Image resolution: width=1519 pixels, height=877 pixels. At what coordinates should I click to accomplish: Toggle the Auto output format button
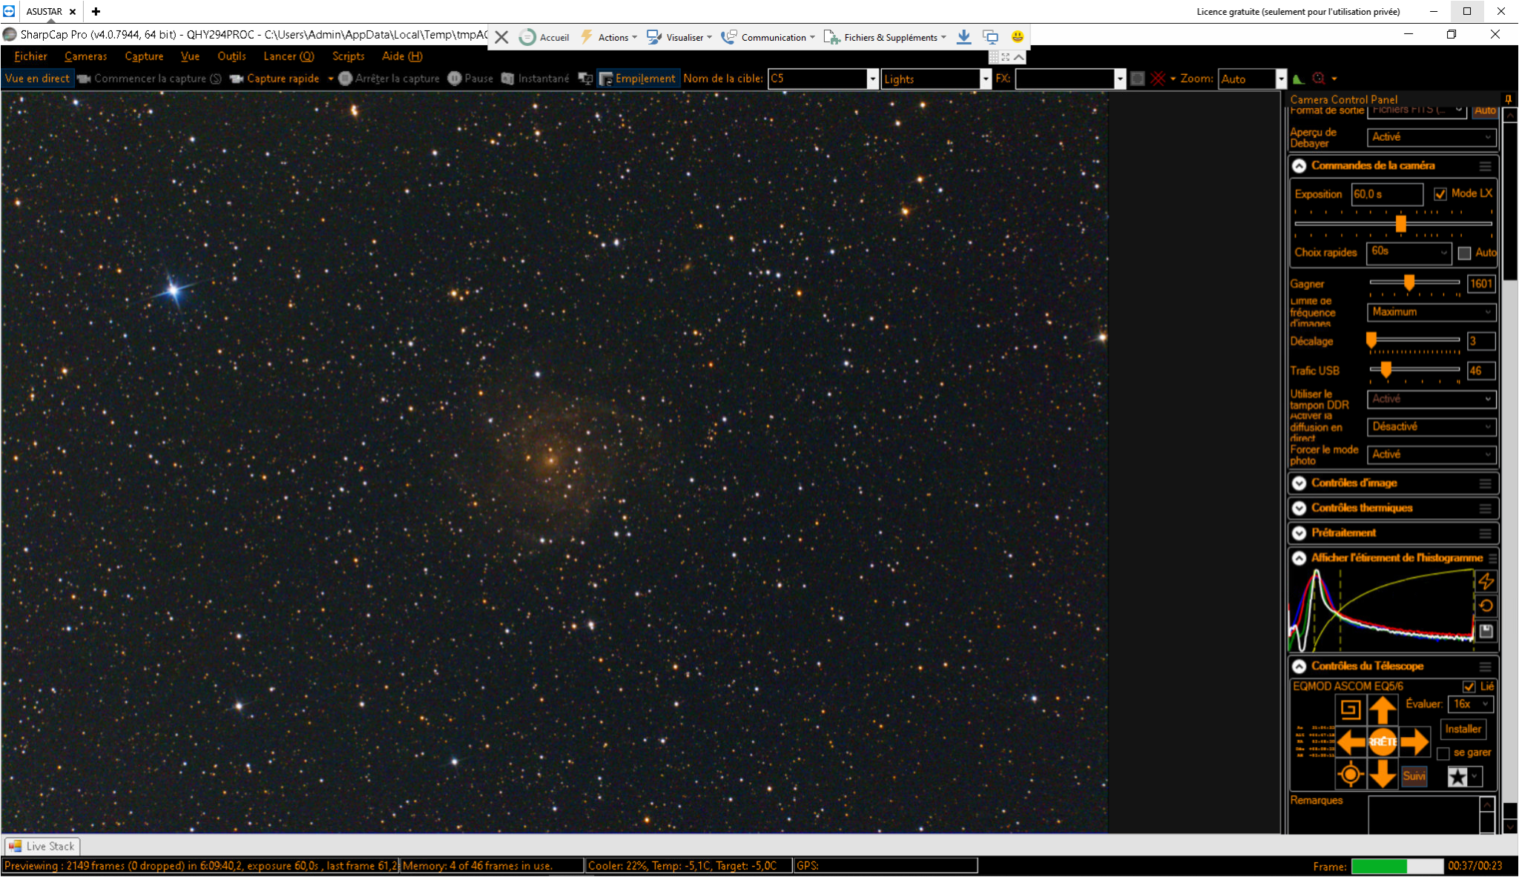click(x=1485, y=110)
